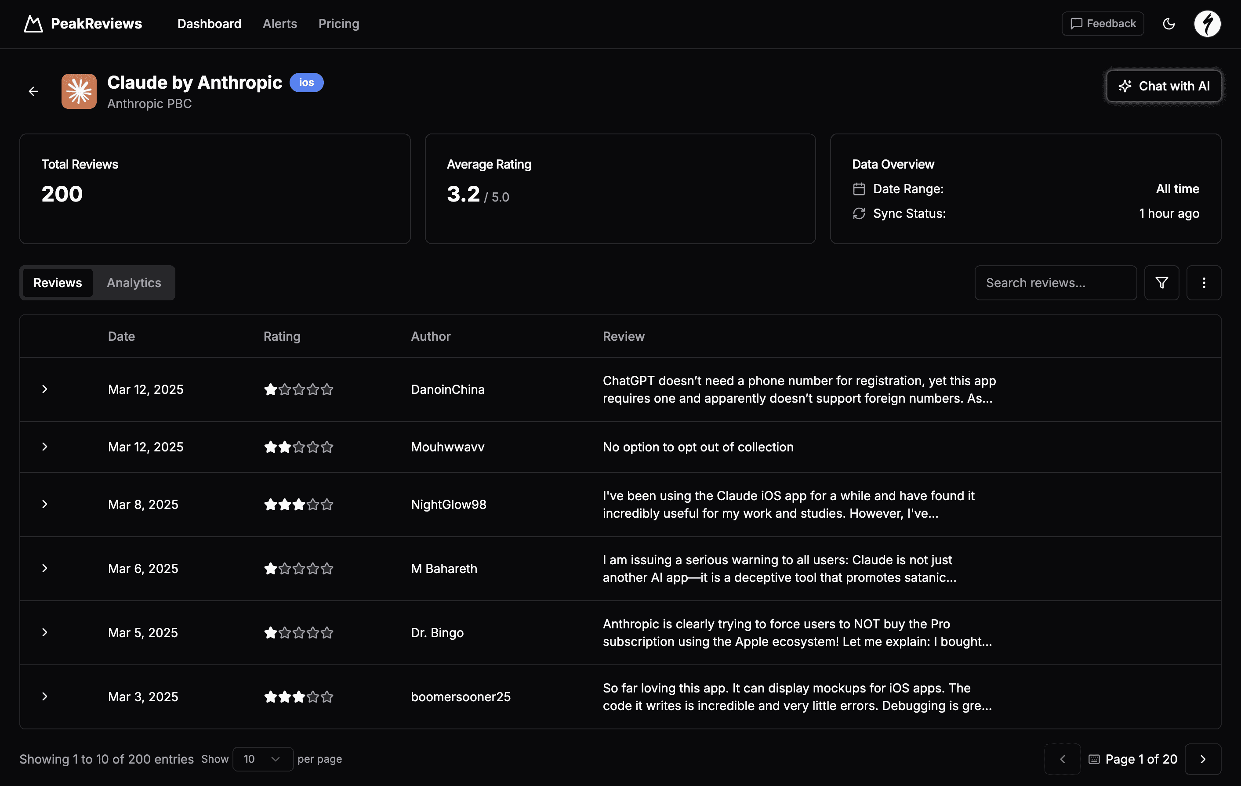The image size is (1241, 786).
Task: Click the Date Range calendar icon
Action: 859,189
